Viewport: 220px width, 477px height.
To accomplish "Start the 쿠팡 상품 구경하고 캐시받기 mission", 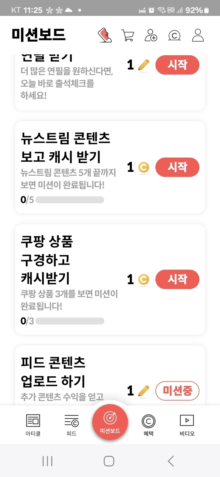I will pyautogui.click(x=177, y=279).
